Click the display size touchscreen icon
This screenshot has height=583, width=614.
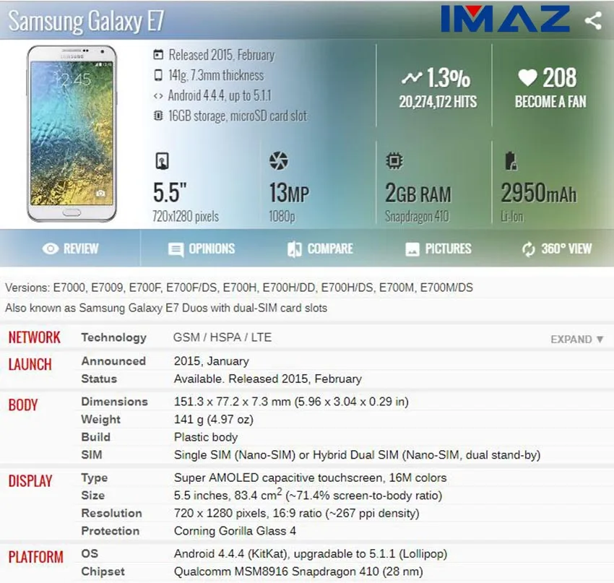click(x=162, y=160)
